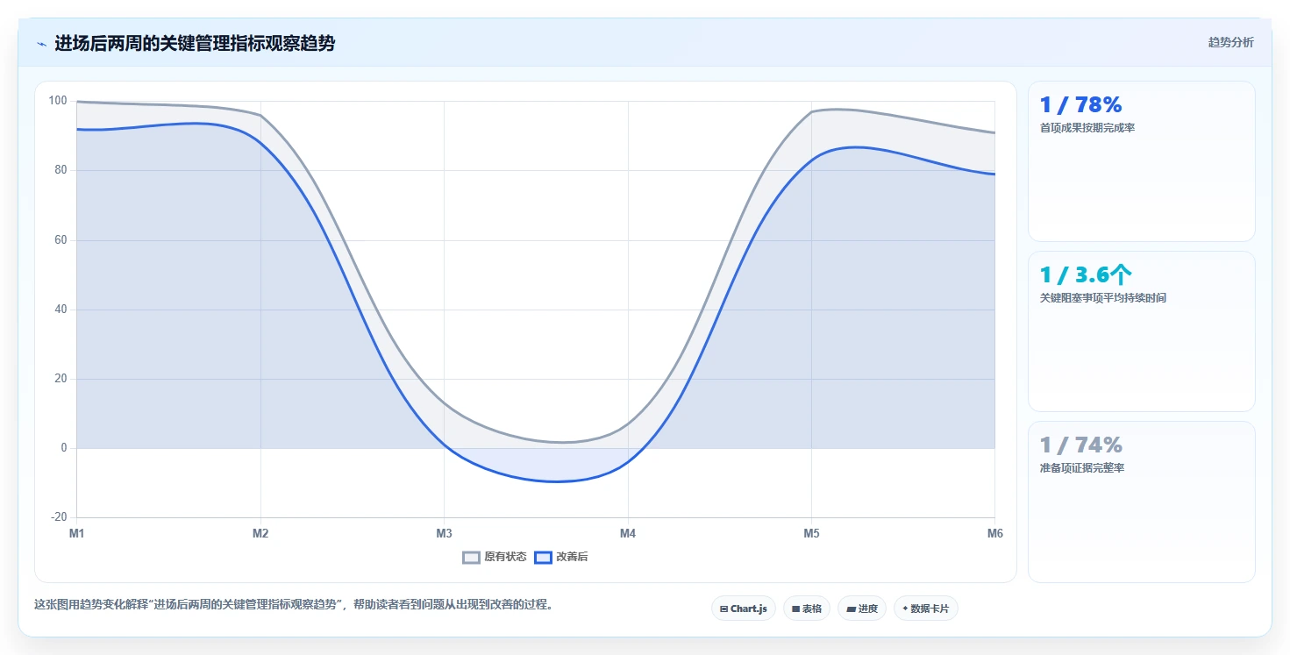Click the M3 x-axis label

coord(444,533)
